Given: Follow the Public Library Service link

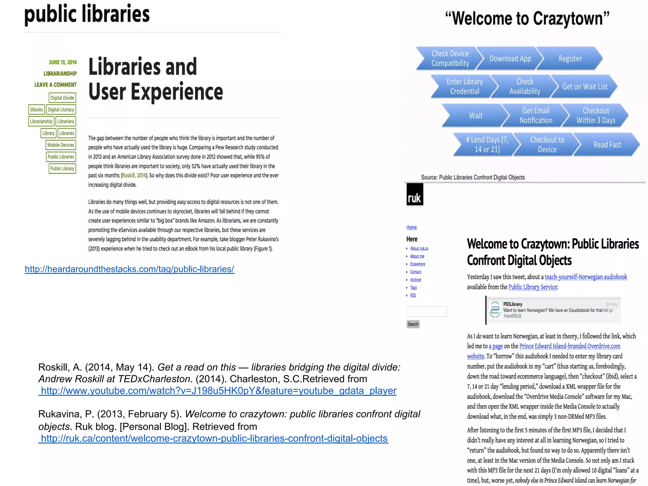Looking at the screenshot, I should point(533,287).
